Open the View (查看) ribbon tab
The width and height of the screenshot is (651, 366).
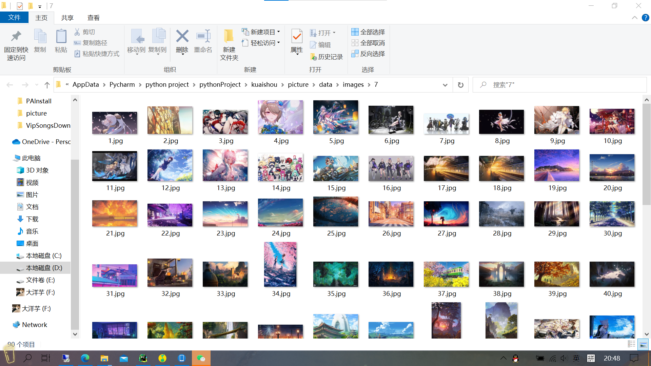click(94, 18)
